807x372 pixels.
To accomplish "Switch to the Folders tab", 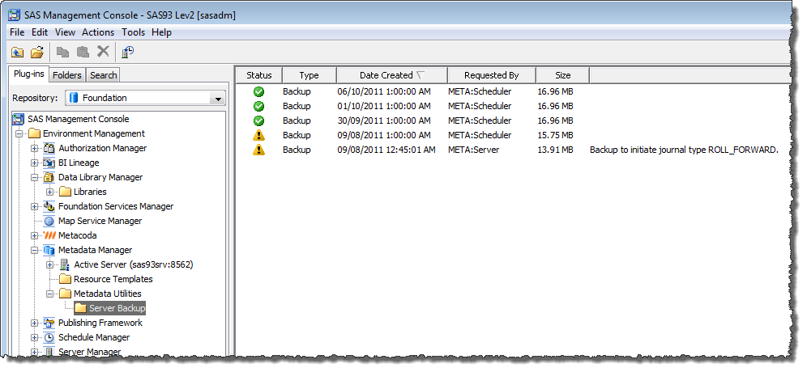I will point(67,75).
